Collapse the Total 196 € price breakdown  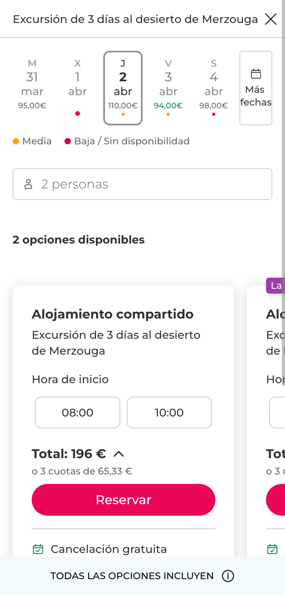point(118,454)
